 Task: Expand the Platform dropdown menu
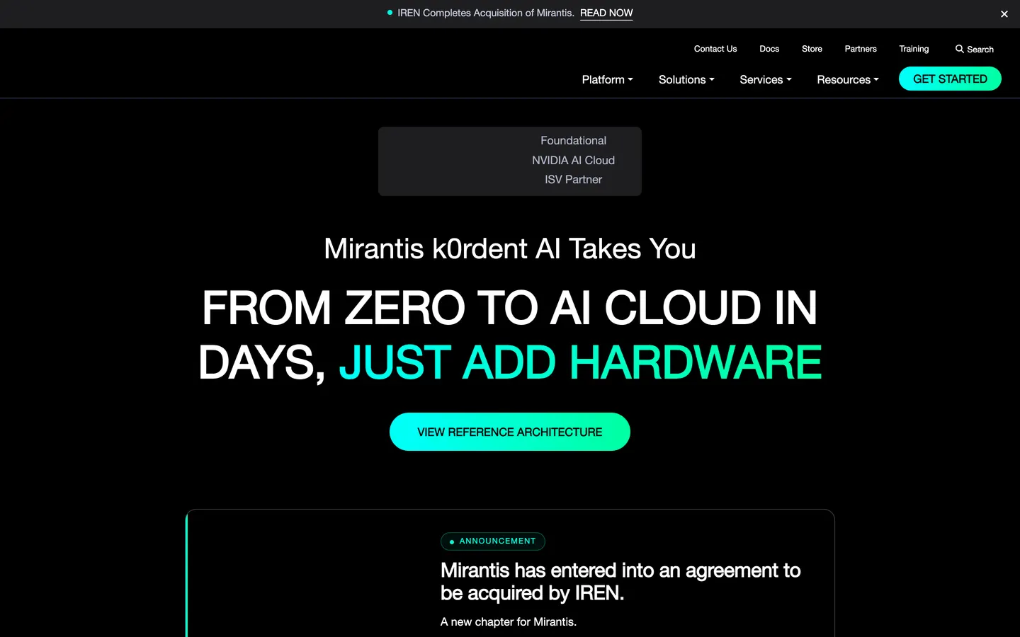(607, 79)
